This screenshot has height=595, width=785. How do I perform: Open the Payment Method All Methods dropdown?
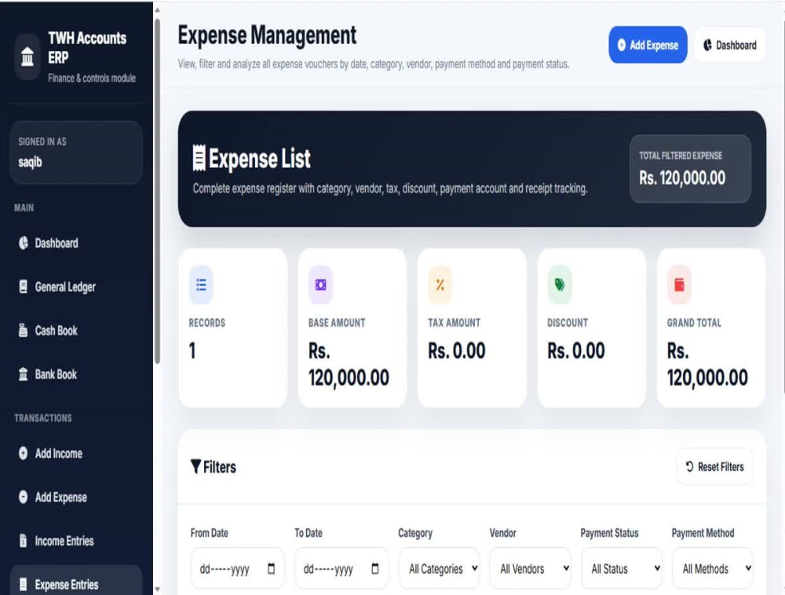[713, 568]
